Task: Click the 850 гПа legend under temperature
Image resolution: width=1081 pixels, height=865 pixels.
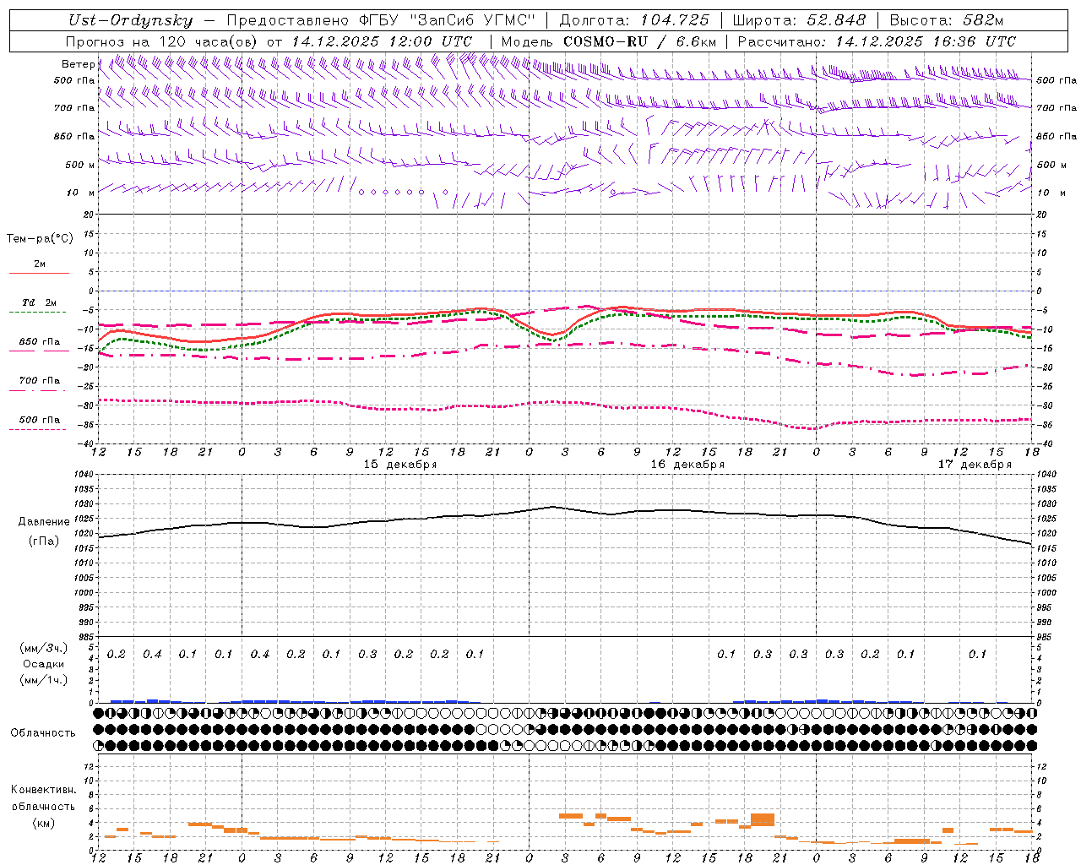Action: (x=39, y=342)
